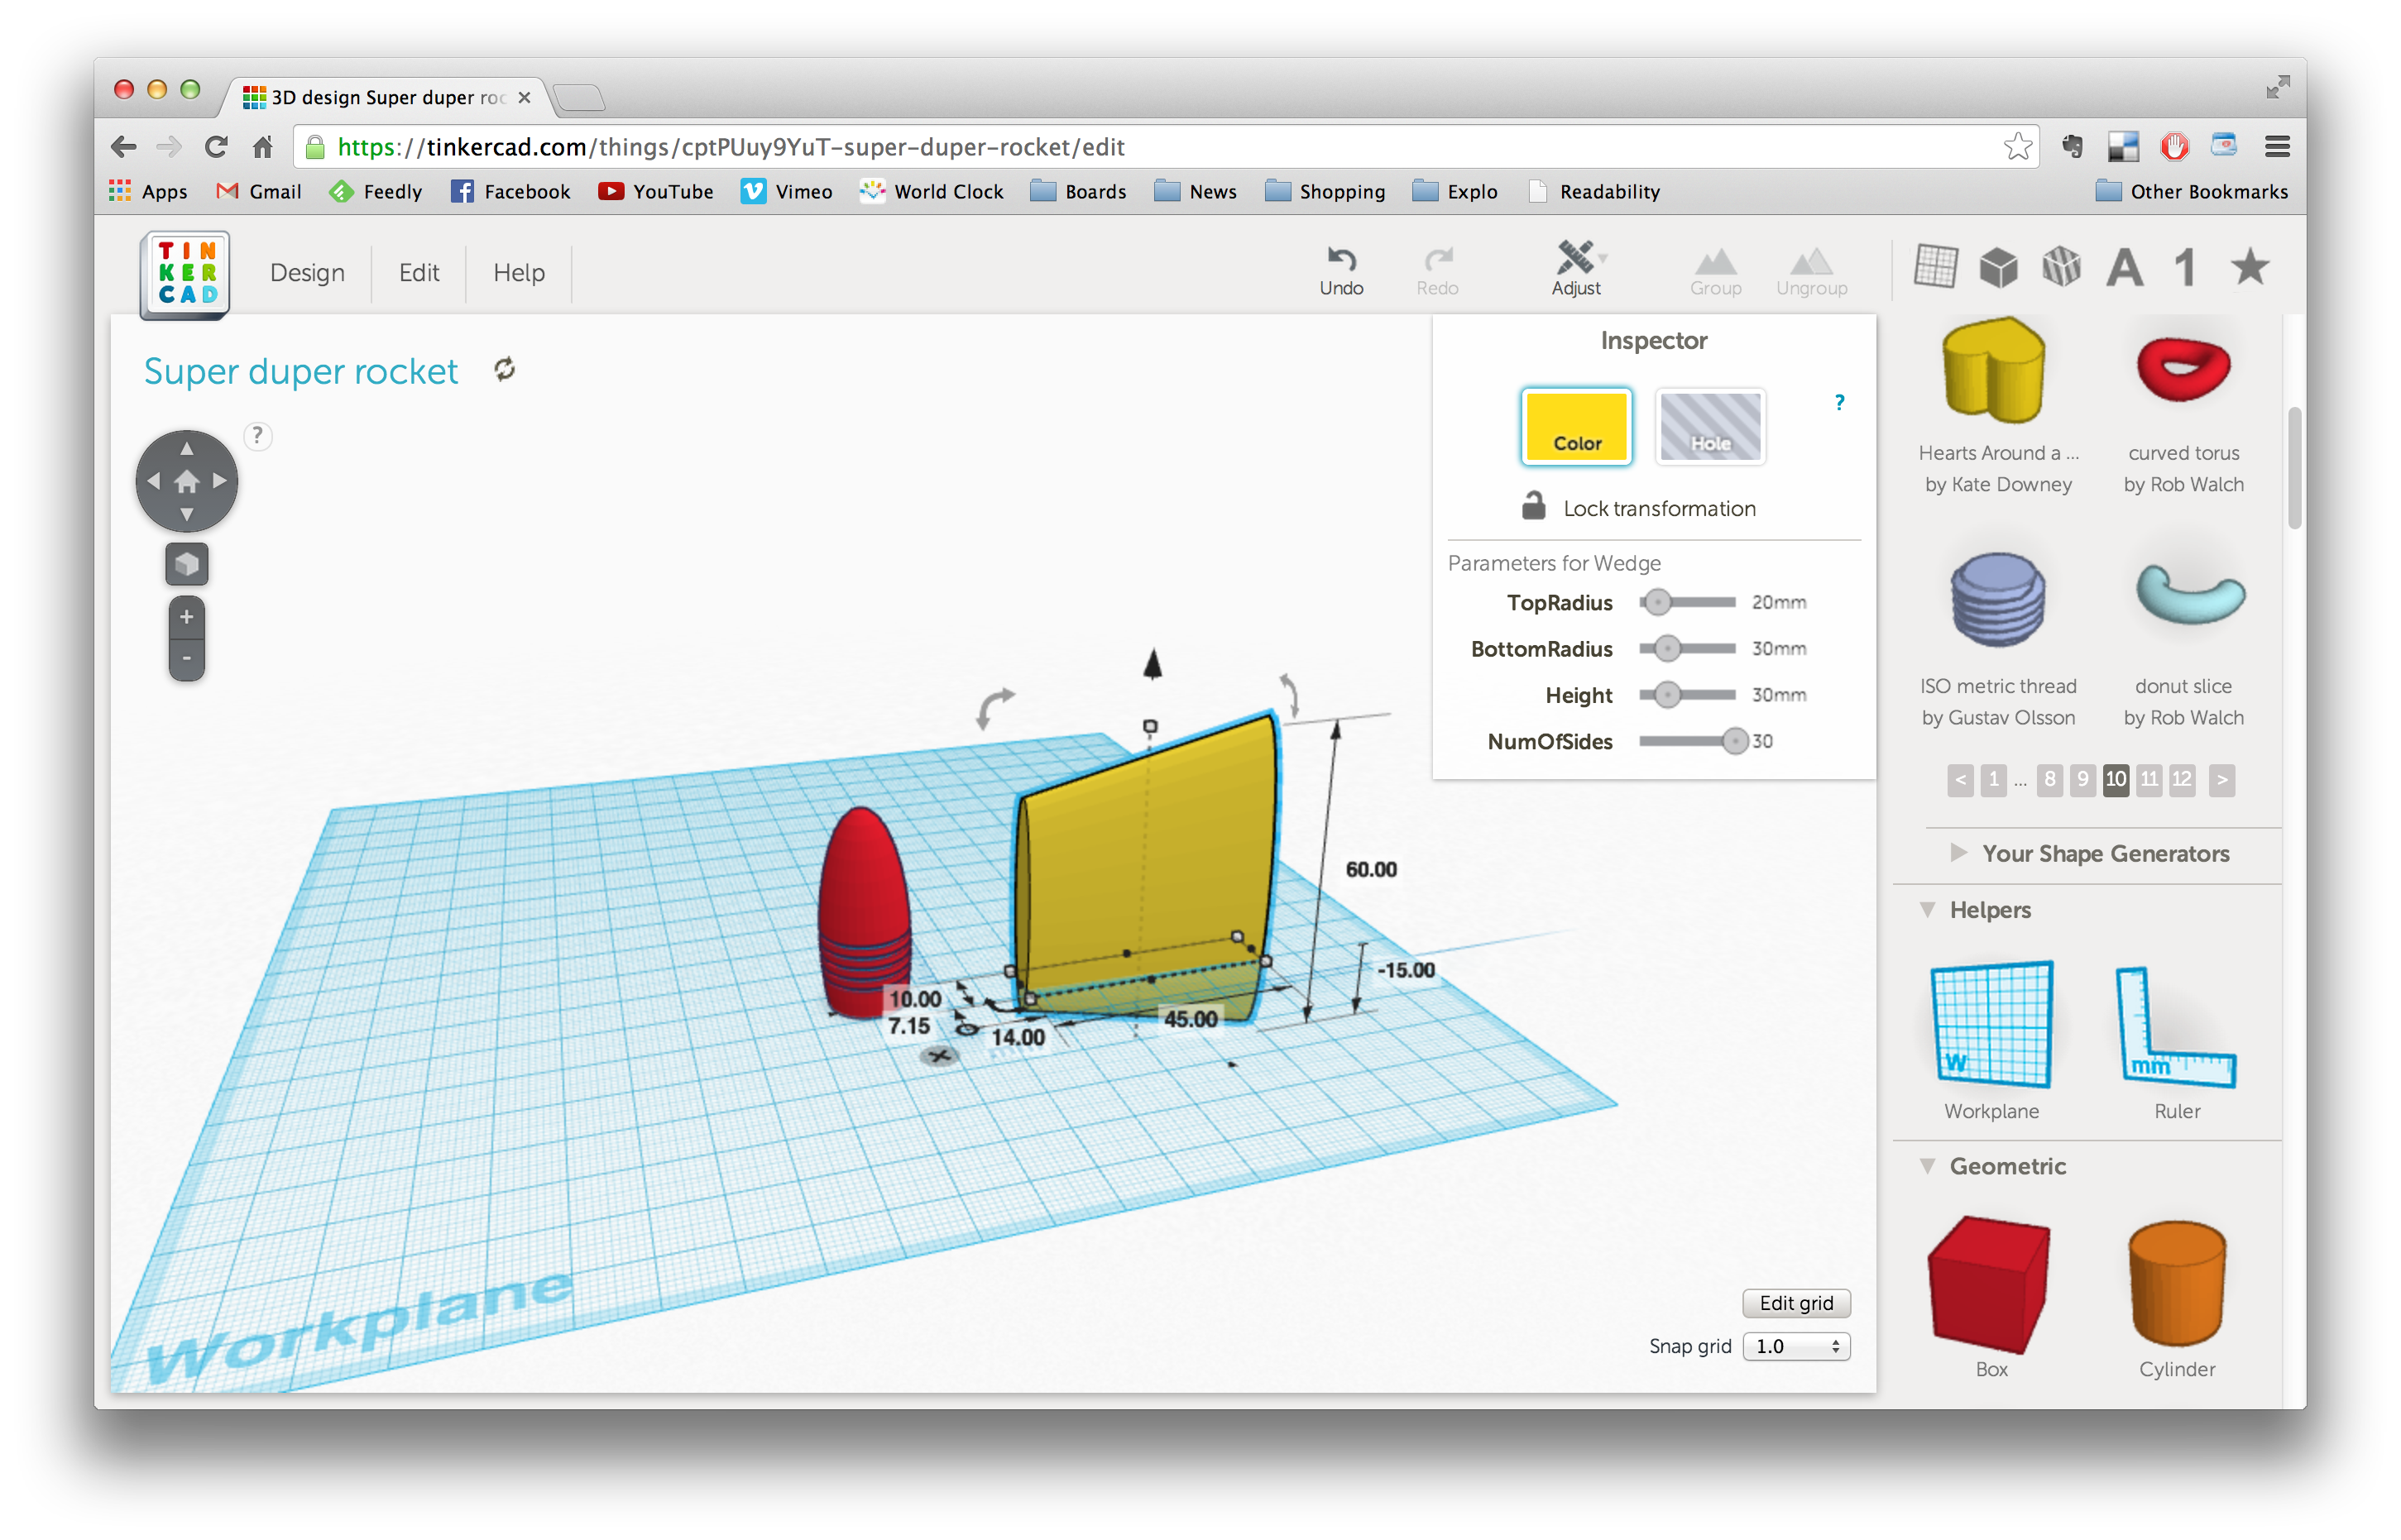Select the Workplane helper

1991,1026
